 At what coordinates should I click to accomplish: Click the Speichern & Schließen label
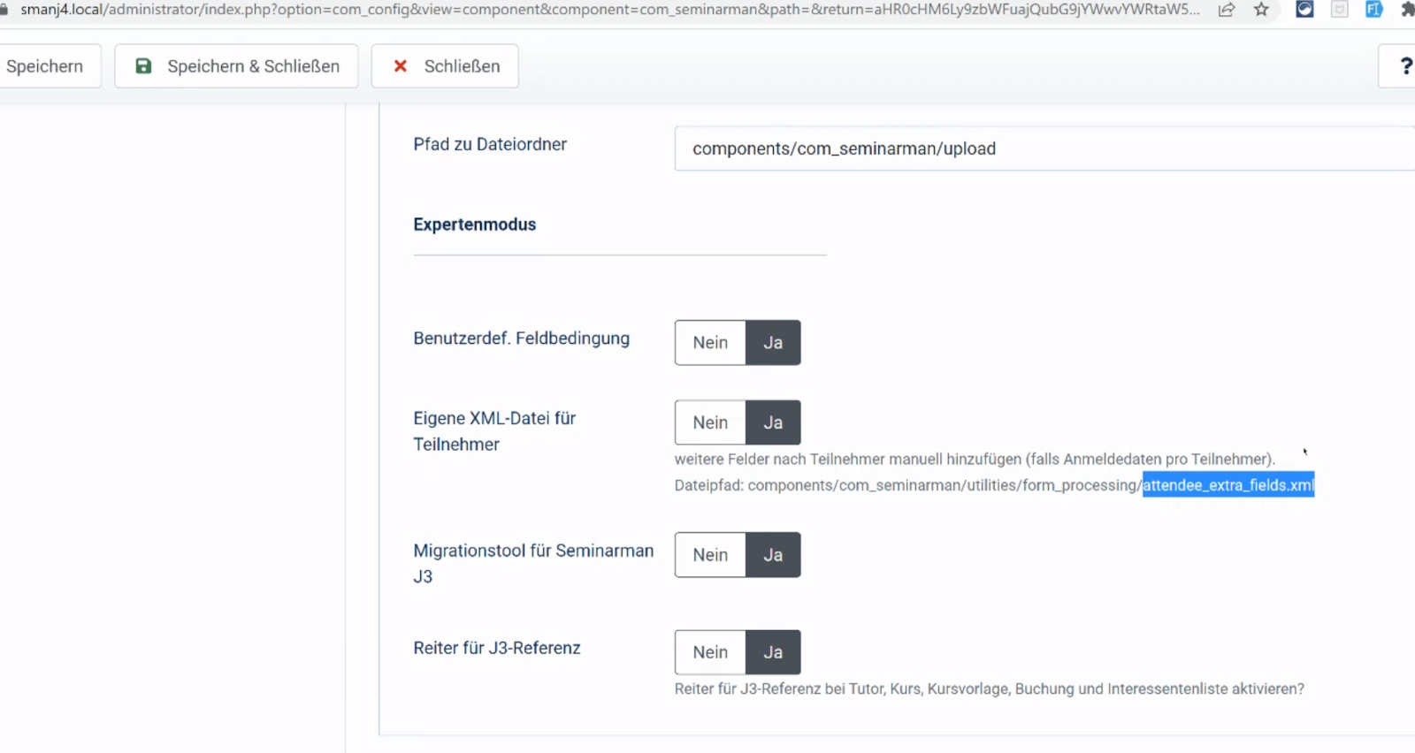pyautogui.click(x=253, y=66)
